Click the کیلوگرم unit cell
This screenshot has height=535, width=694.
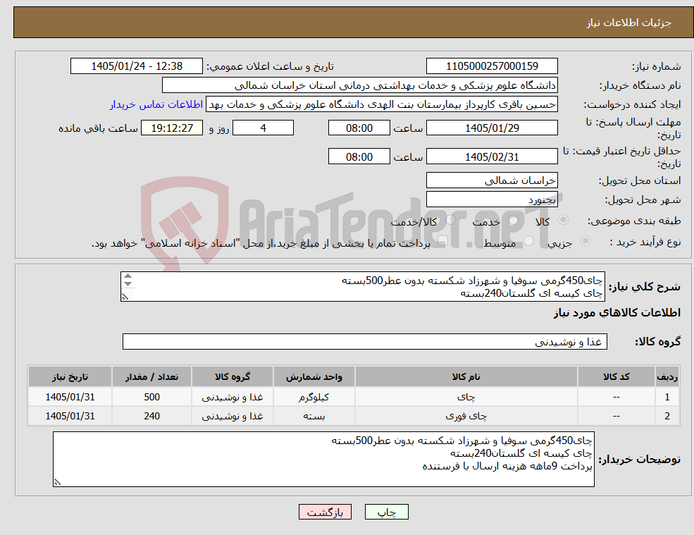click(x=314, y=397)
